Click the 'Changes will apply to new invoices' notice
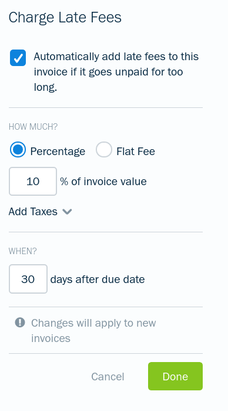 click(x=93, y=331)
